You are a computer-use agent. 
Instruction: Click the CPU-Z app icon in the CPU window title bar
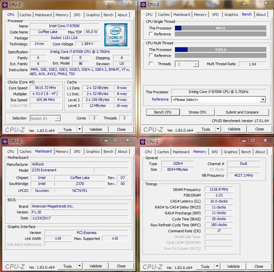[5, 5]
